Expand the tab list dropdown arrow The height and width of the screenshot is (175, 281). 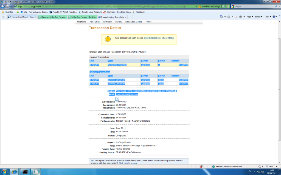pyautogui.click(x=6, y=17)
